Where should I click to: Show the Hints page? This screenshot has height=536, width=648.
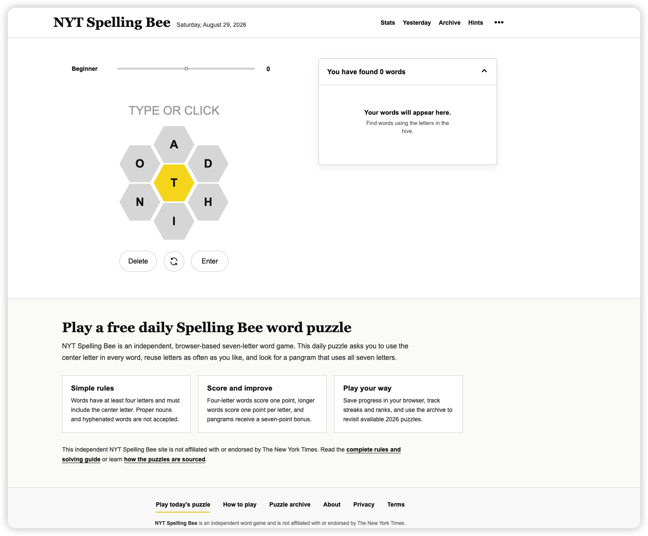point(476,23)
